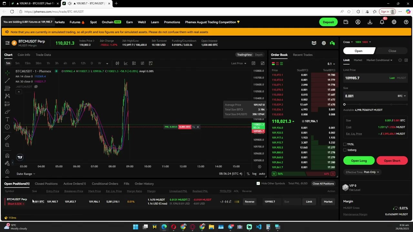Open the Last Price chart dropdown
Image resolution: width=413 pixels, height=232 pixels.
coord(239,63)
